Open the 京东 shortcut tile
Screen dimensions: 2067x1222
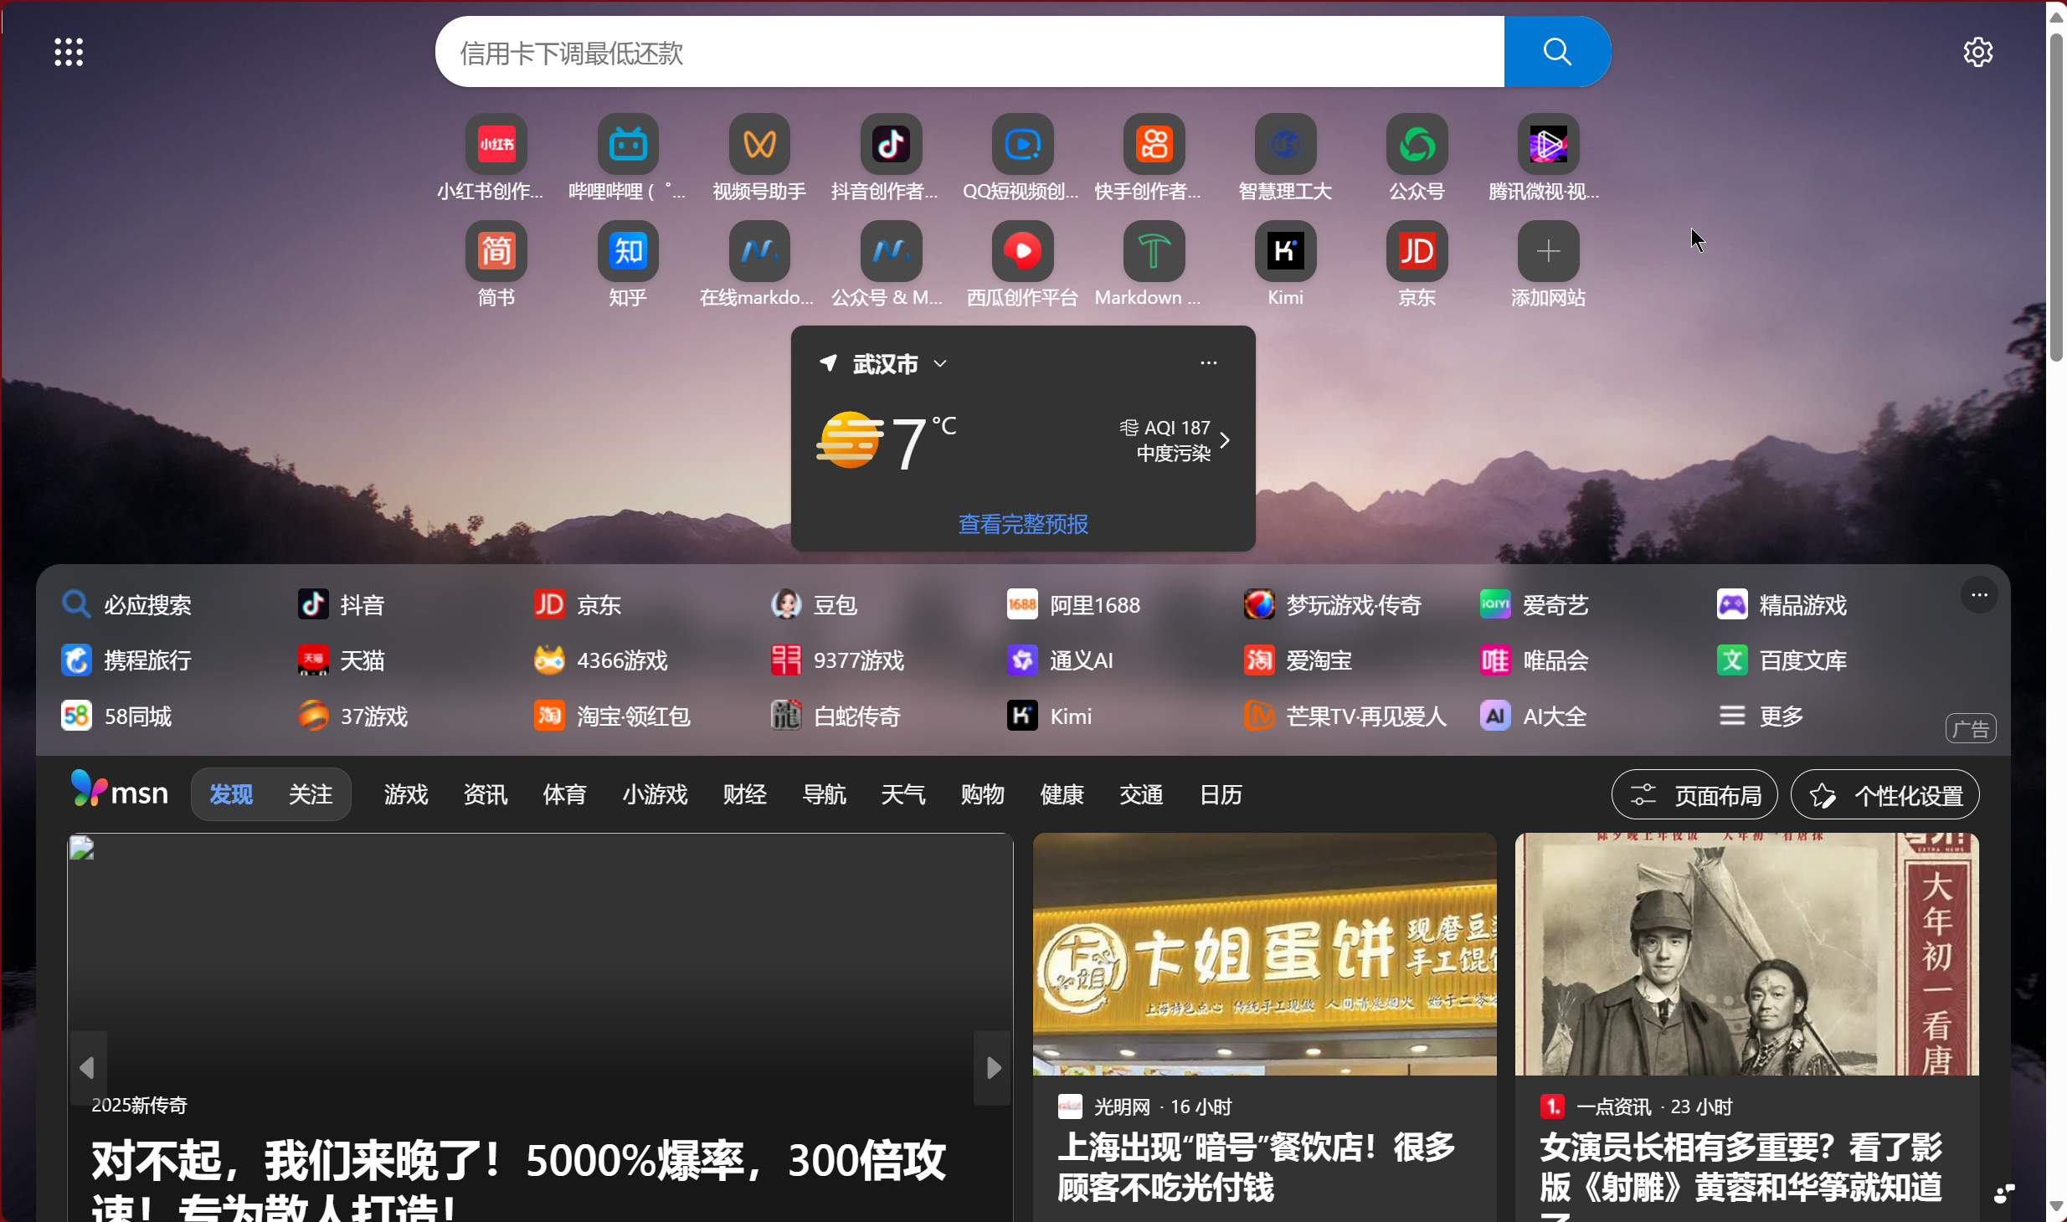click(1417, 250)
